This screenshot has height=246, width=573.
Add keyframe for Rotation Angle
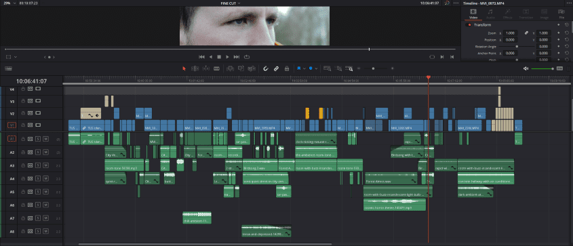(x=558, y=47)
